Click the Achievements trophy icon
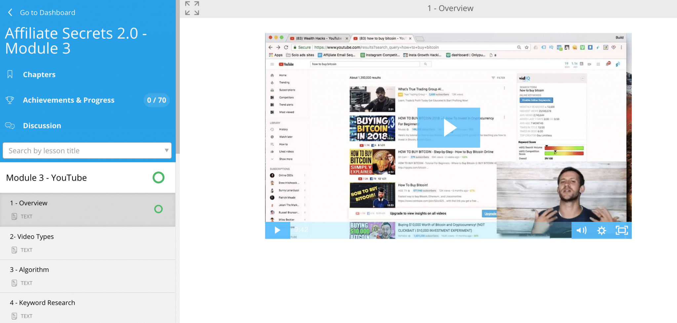This screenshot has height=323, width=677. [x=10, y=100]
